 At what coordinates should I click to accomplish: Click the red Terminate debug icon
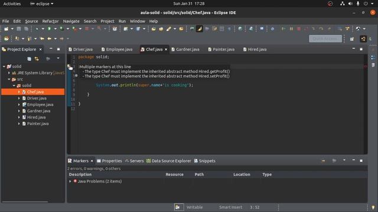pos(299,29)
